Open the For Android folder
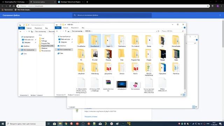 [x=135, y=41]
